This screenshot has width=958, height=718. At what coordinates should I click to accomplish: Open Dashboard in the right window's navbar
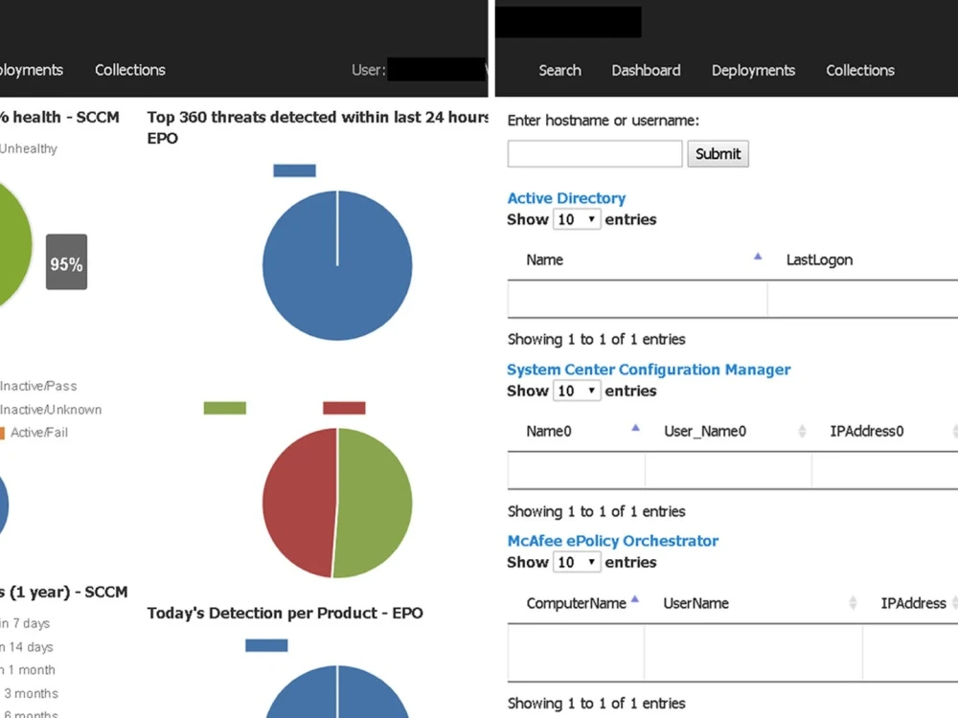(x=646, y=70)
